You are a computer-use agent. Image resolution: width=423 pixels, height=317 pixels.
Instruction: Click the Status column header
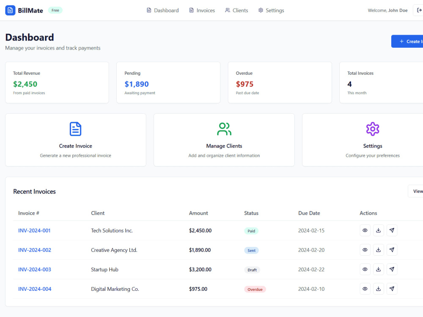tap(251, 213)
